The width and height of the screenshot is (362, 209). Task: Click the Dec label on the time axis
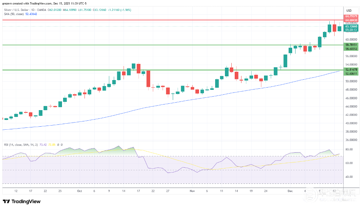(x=291, y=191)
